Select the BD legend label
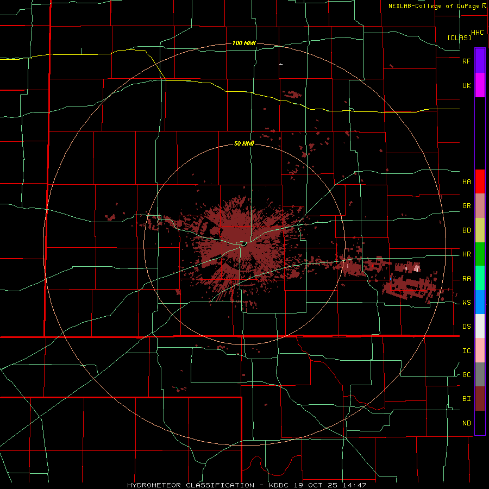 466,230
